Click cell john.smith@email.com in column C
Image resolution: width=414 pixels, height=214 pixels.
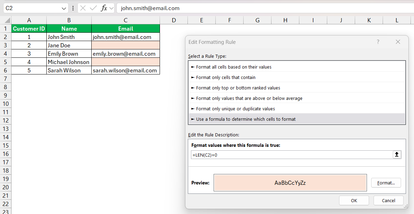[x=126, y=37]
